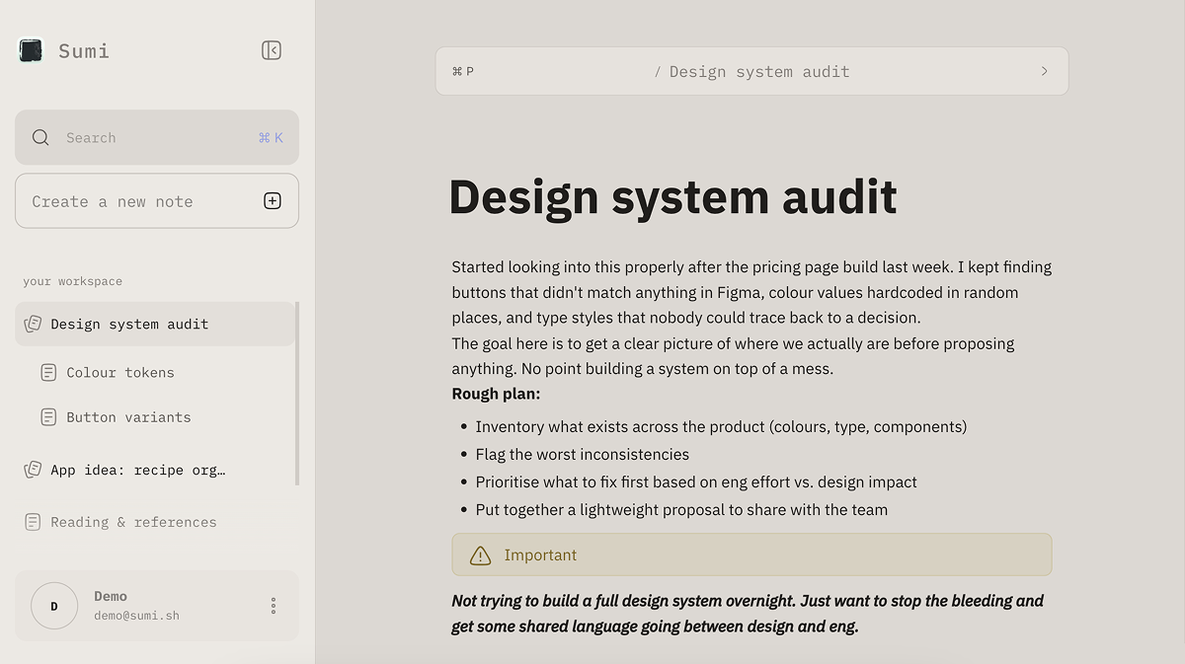
Task: Collapse the sidebar with the panel toggle icon
Action: pyautogui.click(x=272, y=50)
